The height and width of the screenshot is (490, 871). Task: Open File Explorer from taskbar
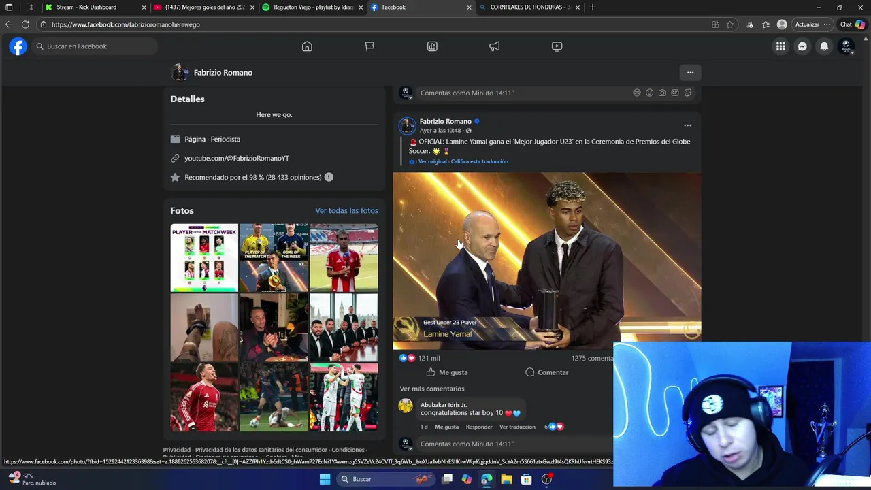[506, 479]
